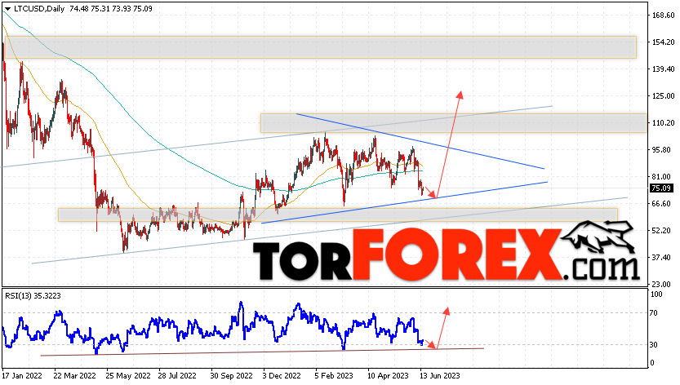Viewport: 680px width, 385px height.
Task: Select the 5 Feb 2023 date label
Action: point(334,375)
